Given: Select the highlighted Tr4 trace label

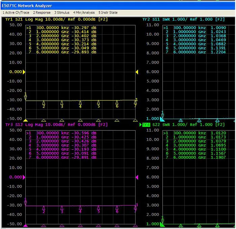Looking at the screenshot, I should (x=146, y=125).
